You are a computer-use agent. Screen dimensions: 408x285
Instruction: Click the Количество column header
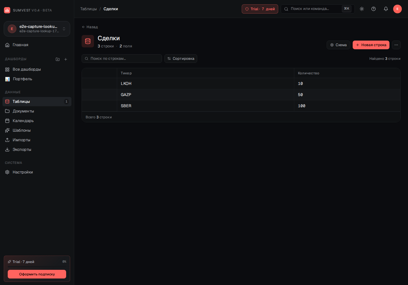click(347, 73)
